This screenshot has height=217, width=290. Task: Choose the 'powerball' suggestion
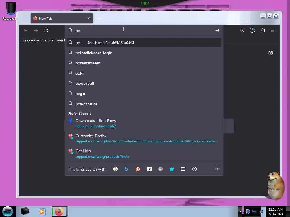point(144,83)
